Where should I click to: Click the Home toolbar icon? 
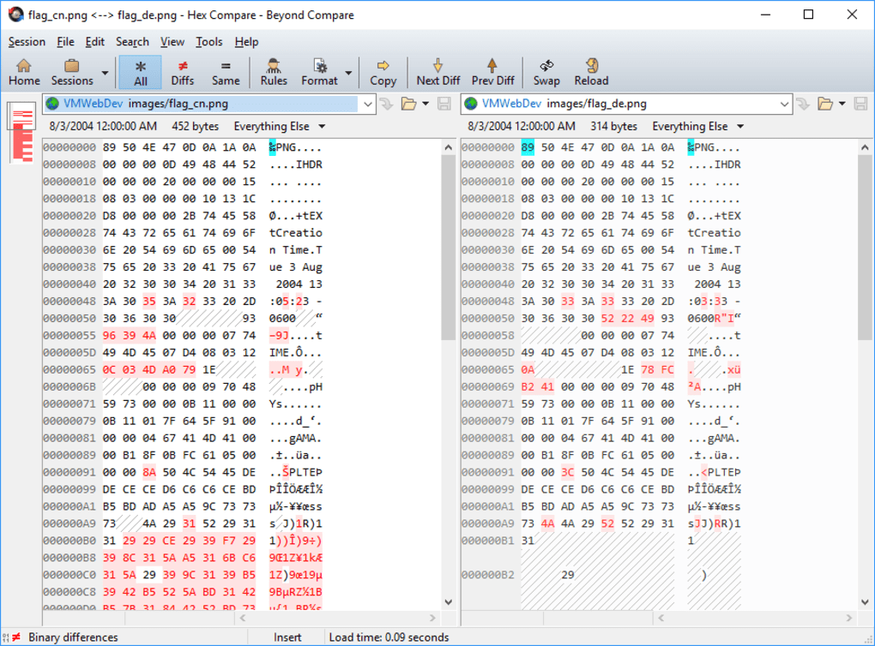(24, 72)
